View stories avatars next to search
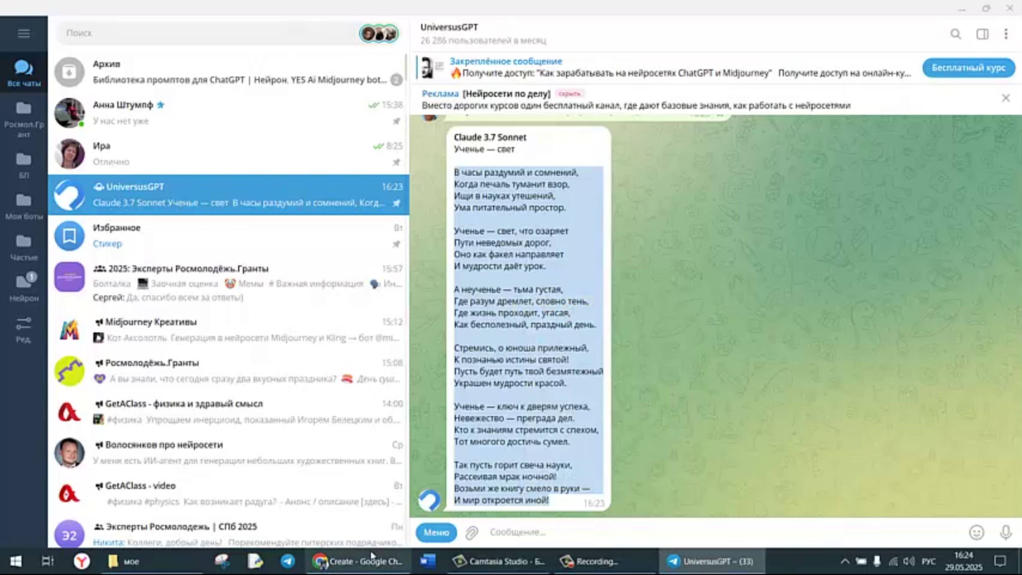This screenshot has height=575, width=1022. click(x=378, y=33)
